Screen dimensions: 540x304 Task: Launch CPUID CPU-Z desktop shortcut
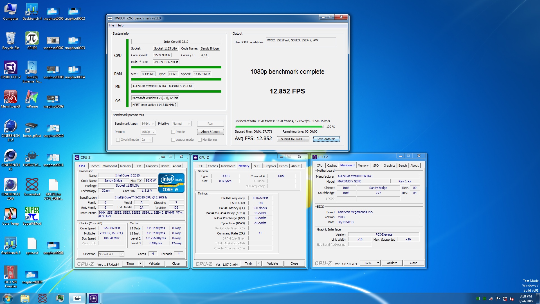pyautogui.click(x=11, y=70)
